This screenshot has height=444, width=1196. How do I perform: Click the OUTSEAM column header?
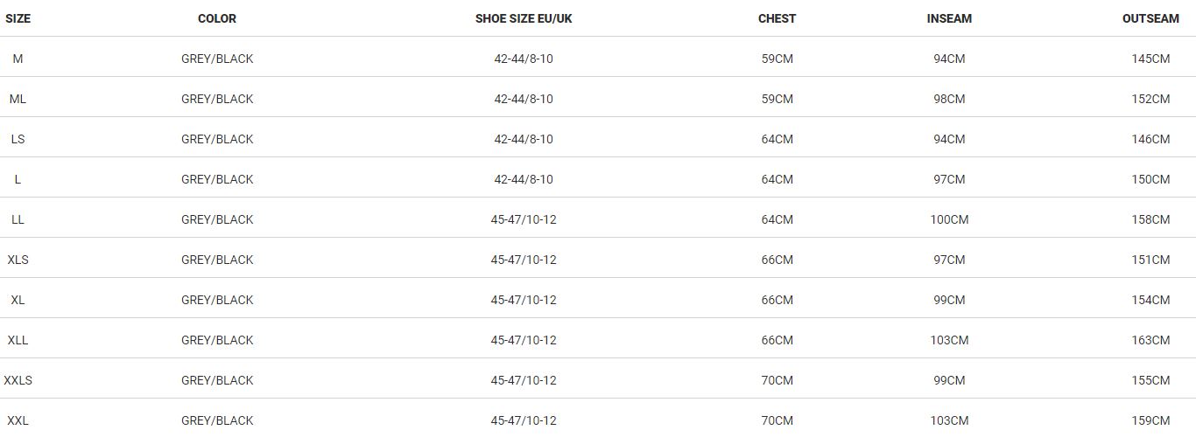[x=1150, y=18]
